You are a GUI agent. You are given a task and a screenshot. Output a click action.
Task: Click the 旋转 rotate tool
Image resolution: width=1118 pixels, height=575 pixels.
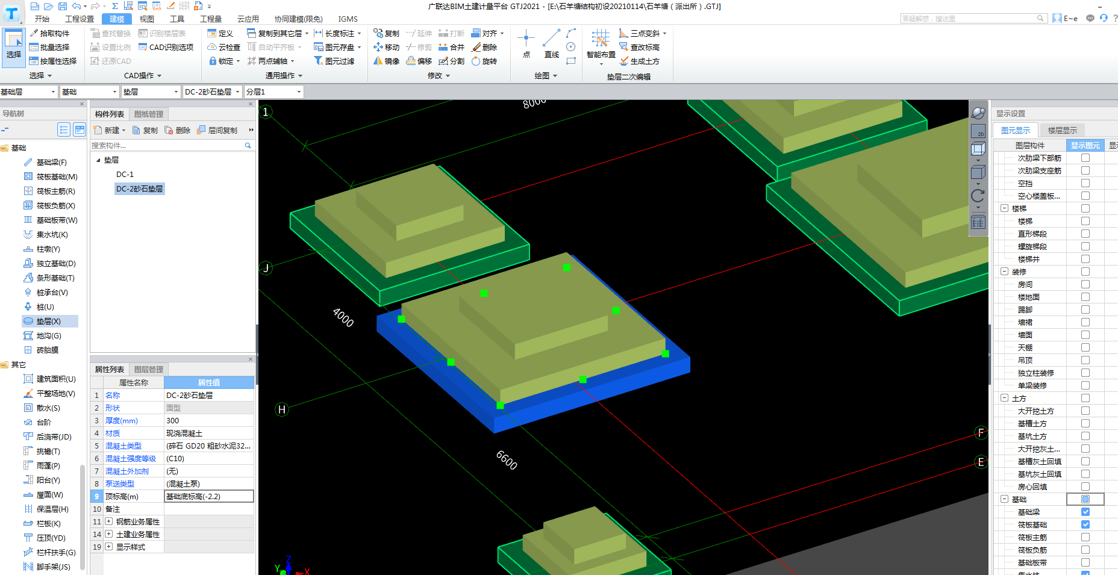(484, 61)
